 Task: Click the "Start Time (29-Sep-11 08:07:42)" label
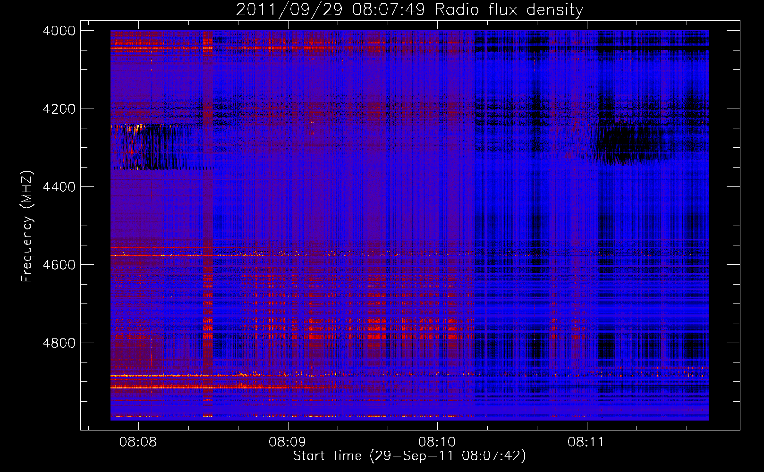click(x=409, y=456)
